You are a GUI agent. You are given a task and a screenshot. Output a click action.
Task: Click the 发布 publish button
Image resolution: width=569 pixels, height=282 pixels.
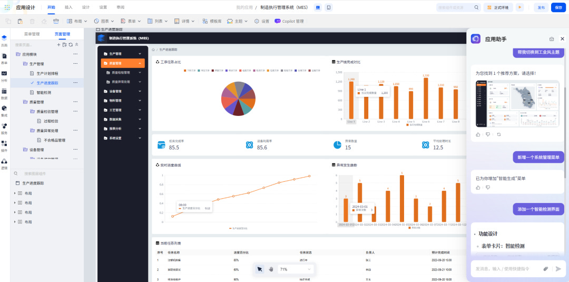(541, 7)
